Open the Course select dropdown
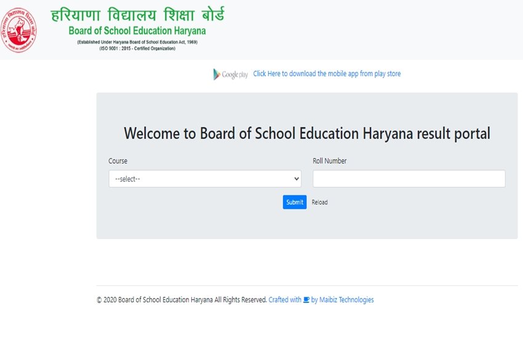 [x=204, y=179]
